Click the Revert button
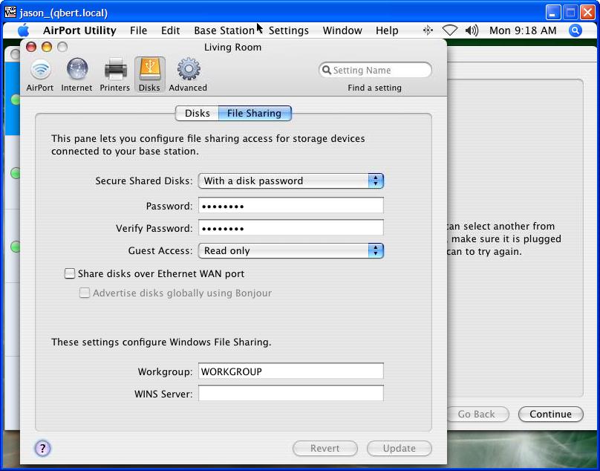The height and width of the screenshot is (471, 600). (325, 448)
